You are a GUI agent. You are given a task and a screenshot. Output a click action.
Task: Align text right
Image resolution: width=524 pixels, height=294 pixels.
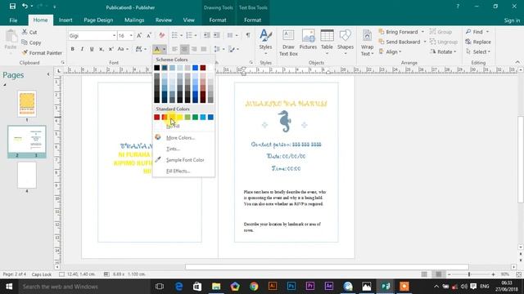pos(194,49)
